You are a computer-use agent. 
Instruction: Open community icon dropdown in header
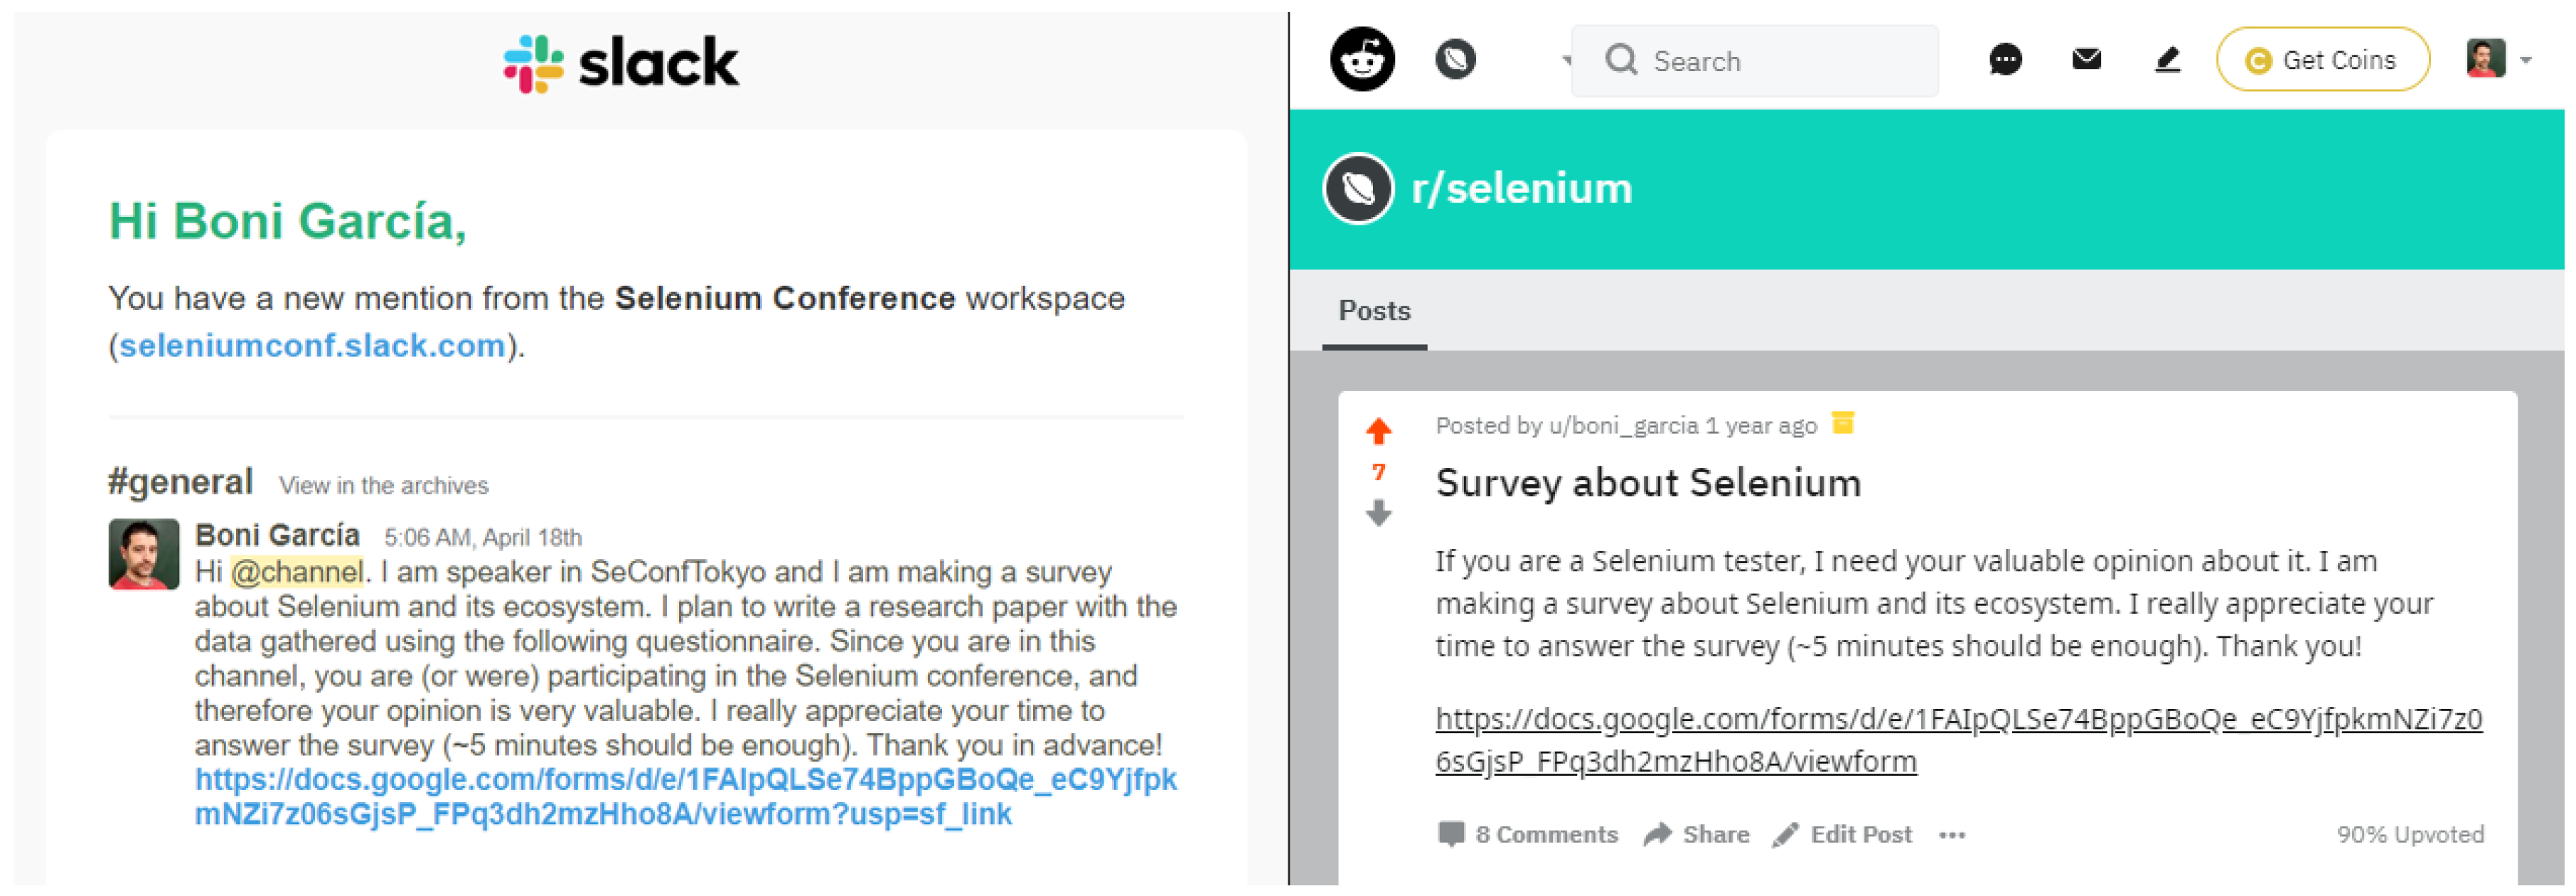(1455, 59)
